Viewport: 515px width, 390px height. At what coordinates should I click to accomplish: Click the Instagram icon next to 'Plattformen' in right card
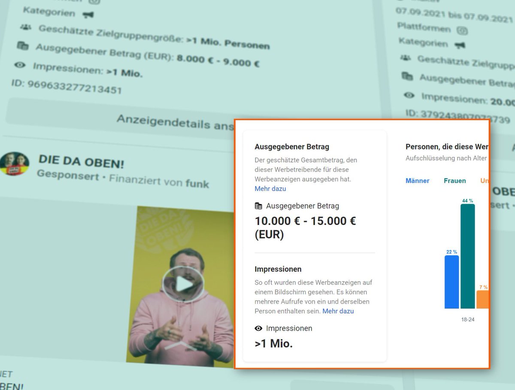(462, 31)
